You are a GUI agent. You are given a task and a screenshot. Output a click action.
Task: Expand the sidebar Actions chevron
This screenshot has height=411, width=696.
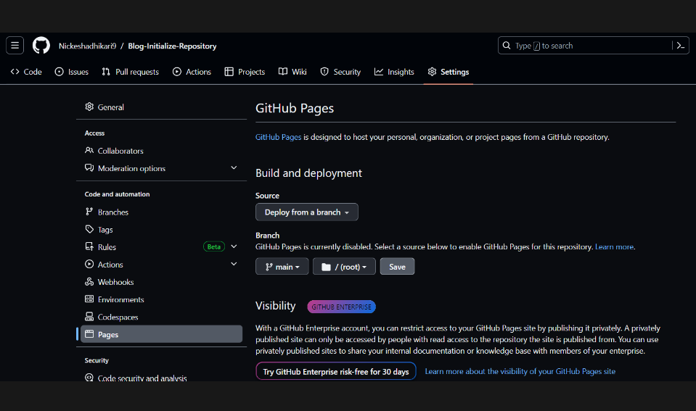click(x=234, y=264)
